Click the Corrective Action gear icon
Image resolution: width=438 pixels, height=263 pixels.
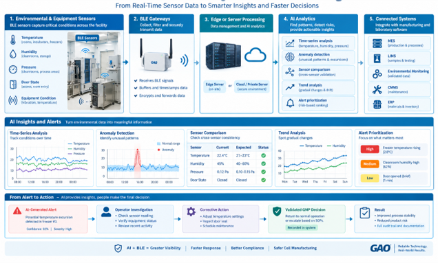[191, 211]
